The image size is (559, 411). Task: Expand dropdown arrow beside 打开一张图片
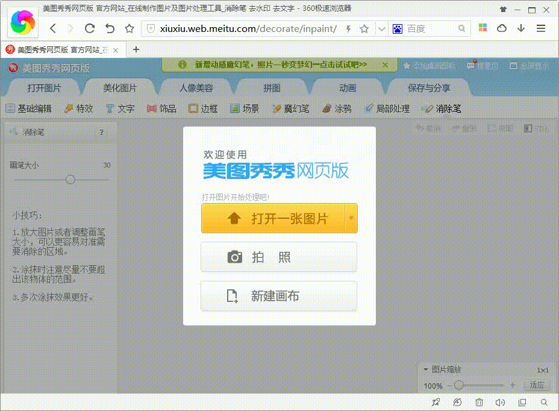click(x=351, y=218)
